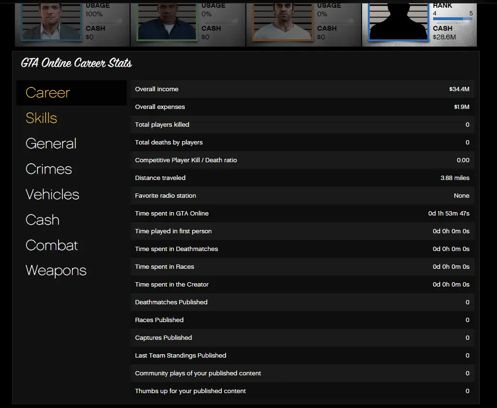
Task: Click the Deathmatches Published row
Action: coord(303,302)
